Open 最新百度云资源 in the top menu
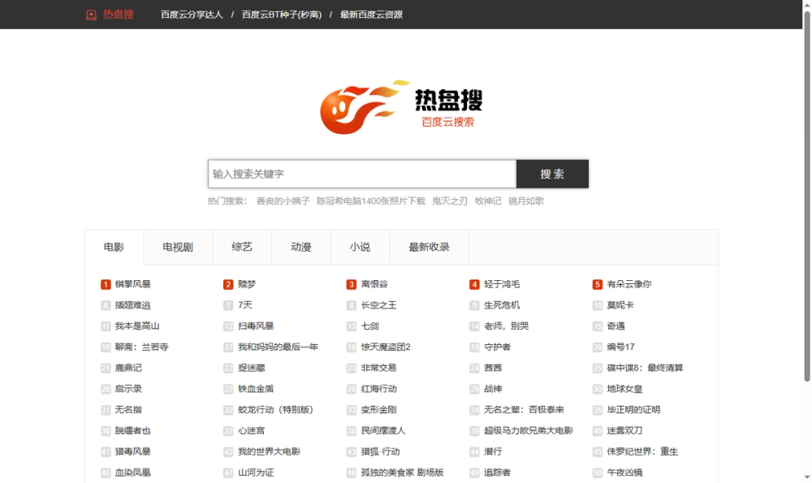The height and width of the screenshot is (483, 812). [369, 14]
